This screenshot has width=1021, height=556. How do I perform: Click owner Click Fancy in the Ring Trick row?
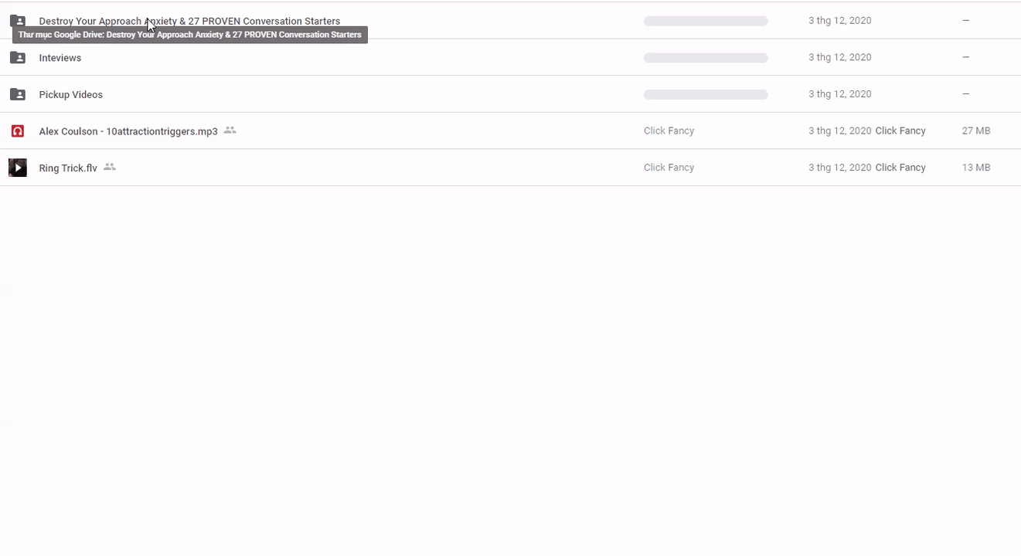[x=669, y=167]
